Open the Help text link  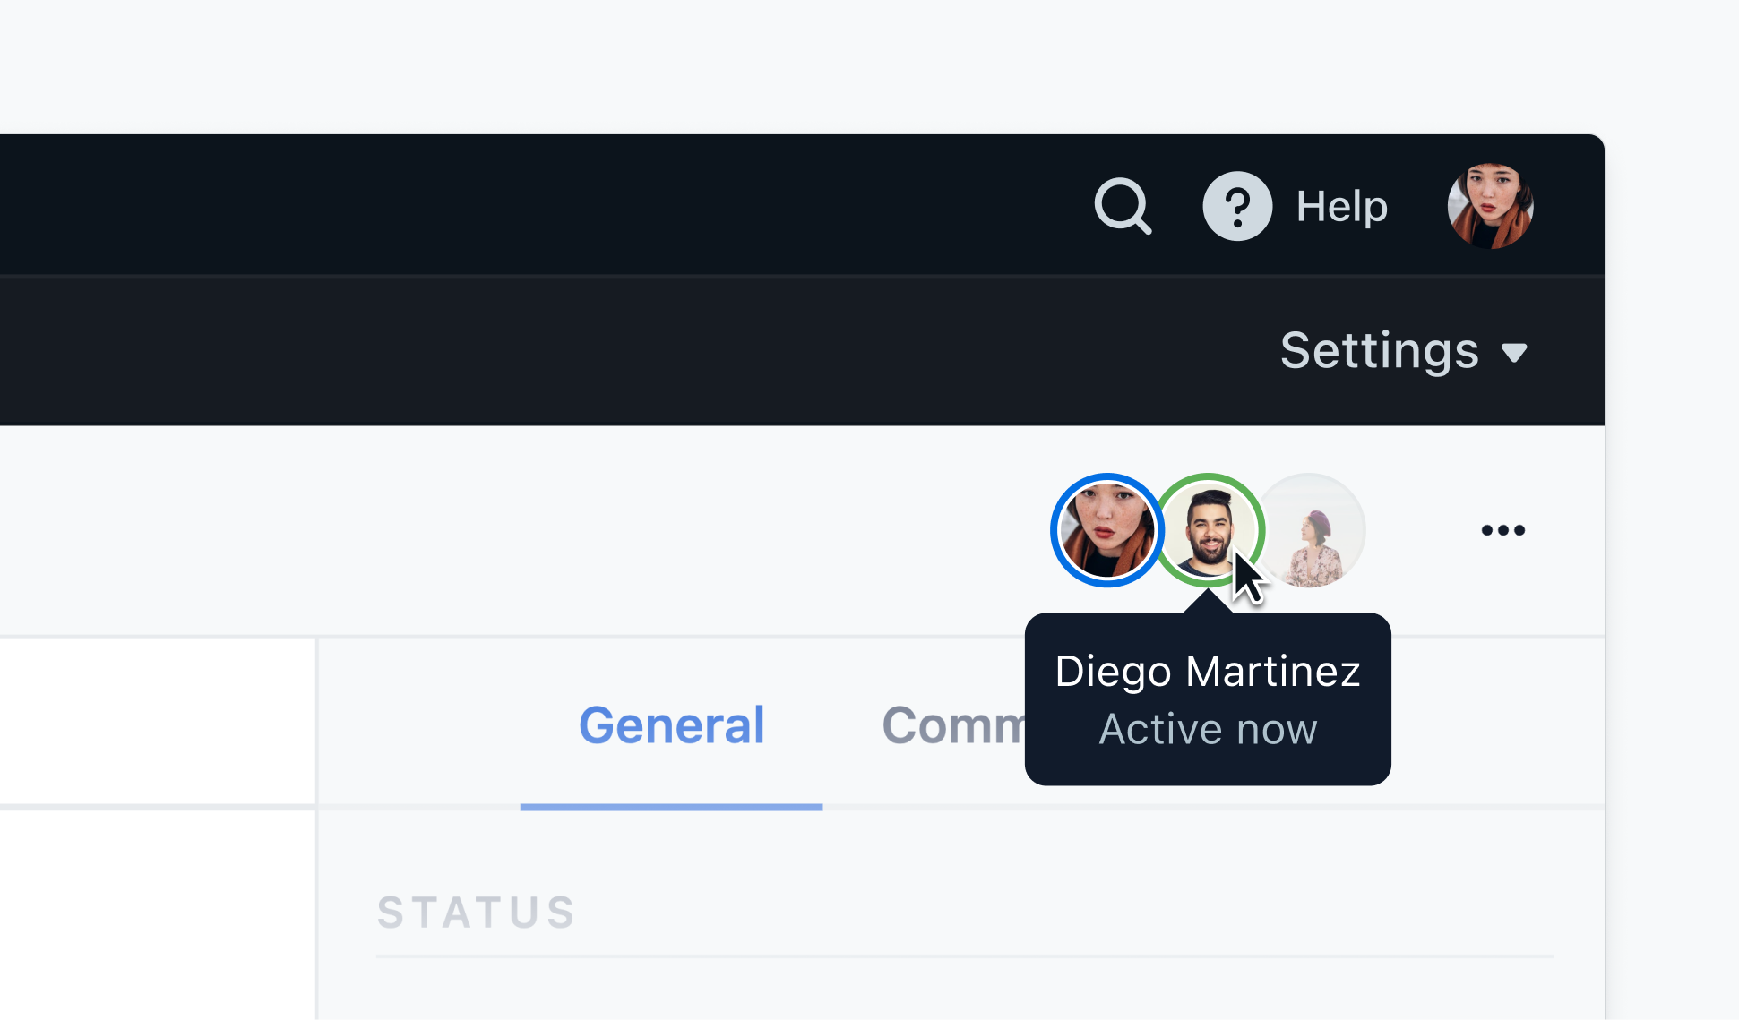click(x=1341, y=207)
